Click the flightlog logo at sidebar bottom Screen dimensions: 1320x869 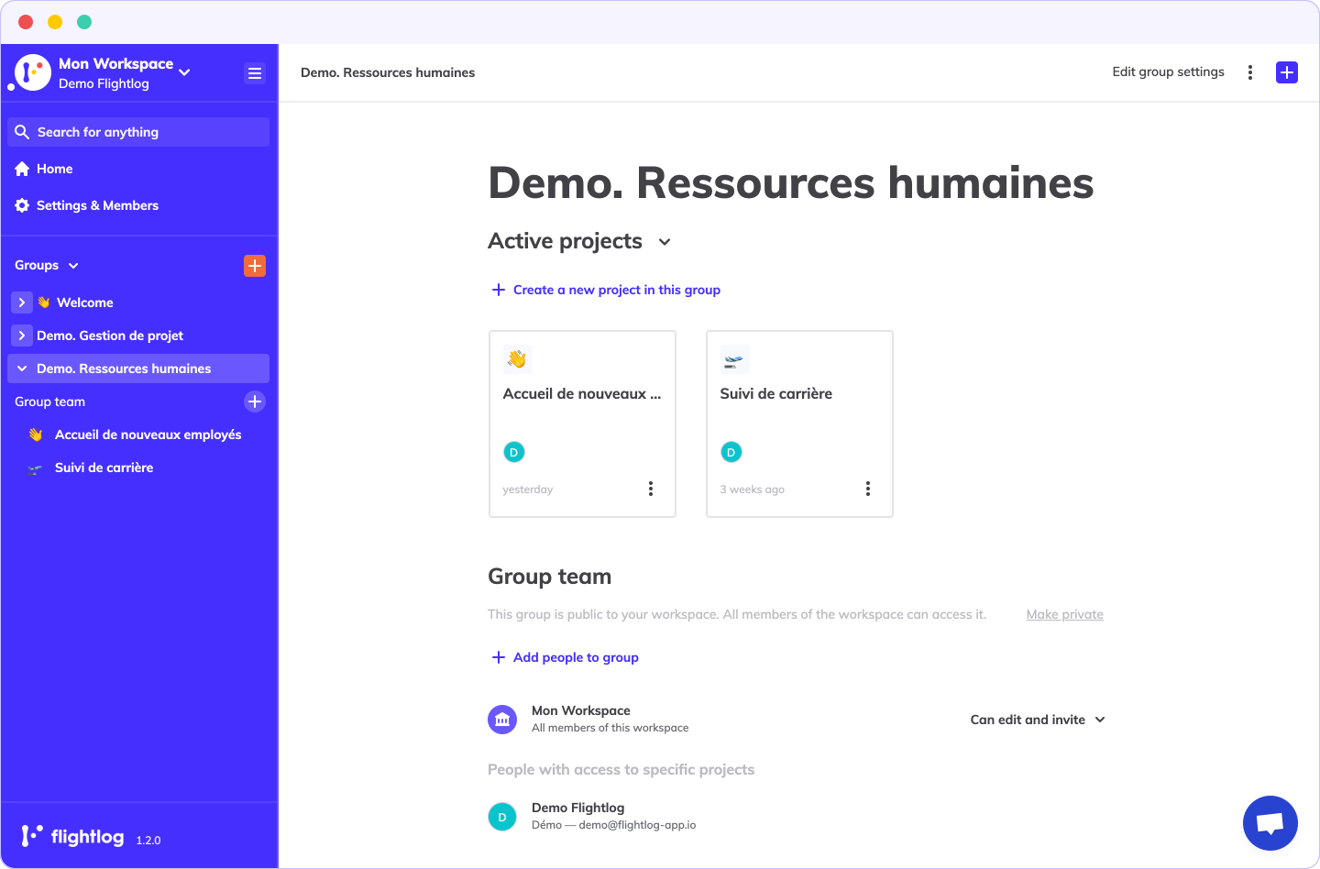point(72,836)
